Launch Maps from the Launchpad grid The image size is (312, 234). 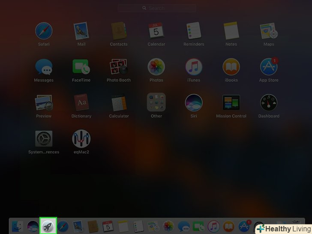coord(269,31)
